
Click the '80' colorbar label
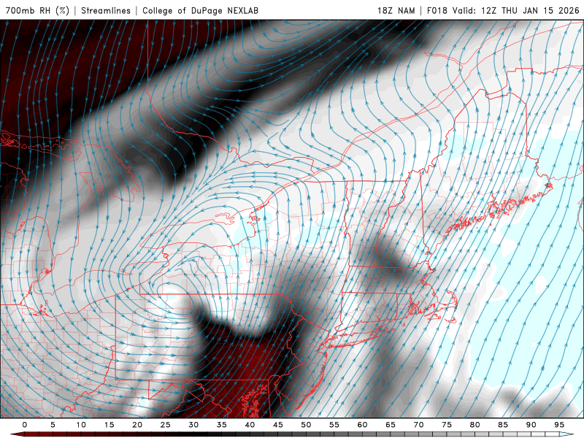(475, 425)
